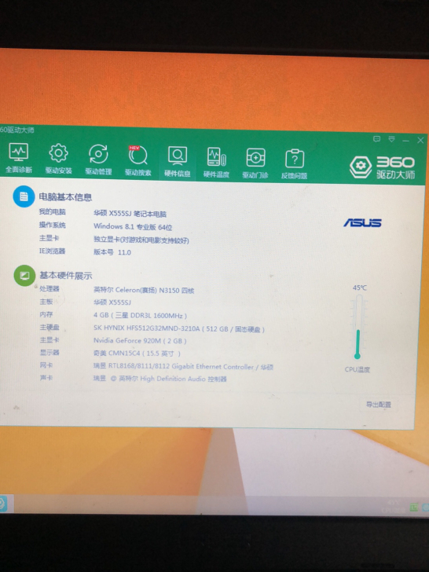The height and width of the screenshot is (572, 429).
Task: Click the green 基本硬件展示 monitor icon
Action: click(24, 276)
